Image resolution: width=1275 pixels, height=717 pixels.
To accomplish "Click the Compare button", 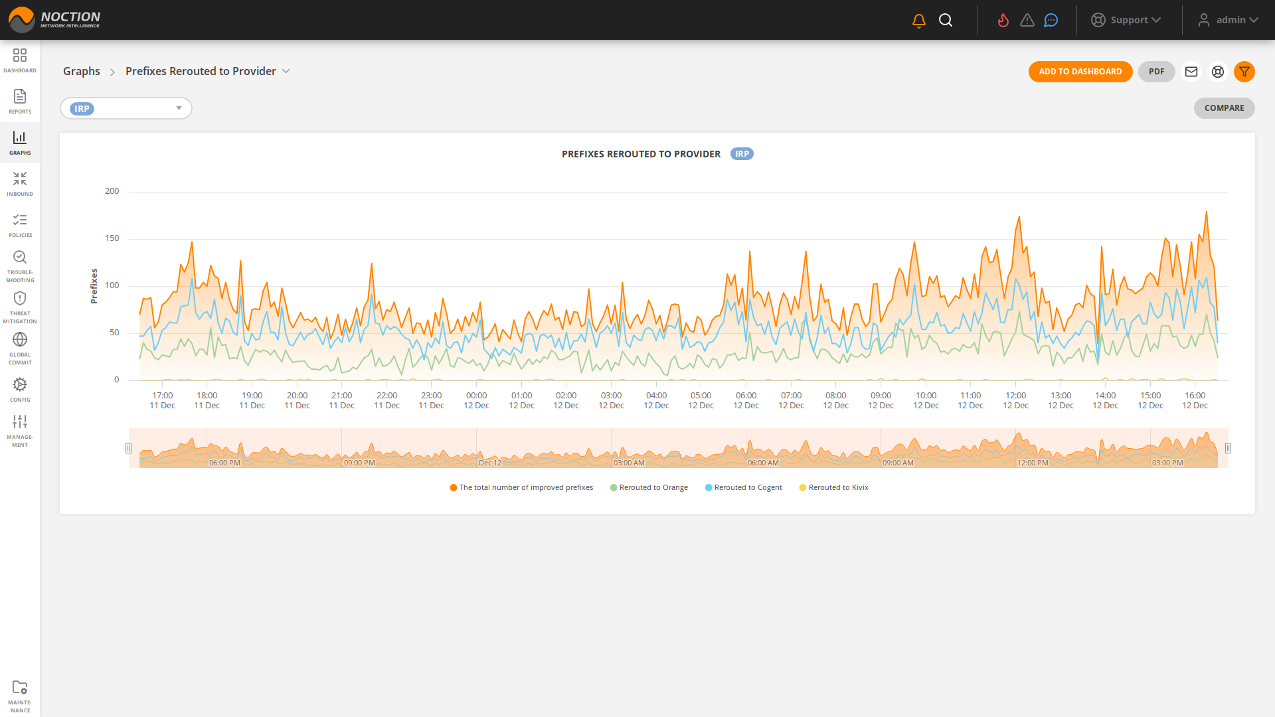I will [1224, 108].
